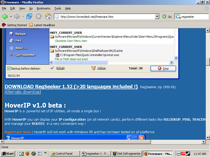This screenshot has width=210, height=157.
Task: Click the DOWNLOAD RegSeeker 1.52 link
Action: (71, 87)
